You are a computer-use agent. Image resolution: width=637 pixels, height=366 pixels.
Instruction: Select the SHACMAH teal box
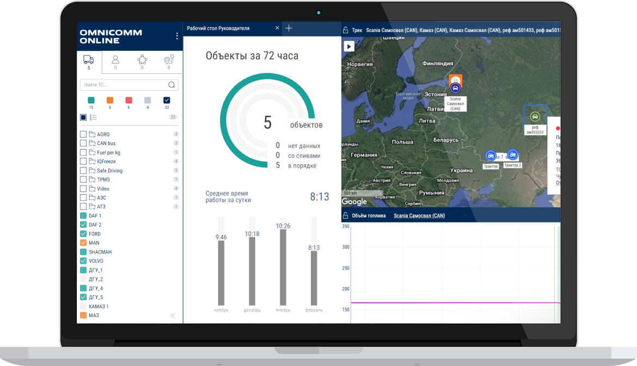point(83,252)
